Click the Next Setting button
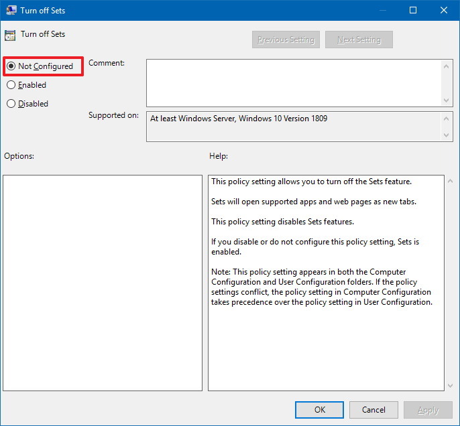Image resolution: width=460 pixels, height=426 pixels. tap(359, 40)
